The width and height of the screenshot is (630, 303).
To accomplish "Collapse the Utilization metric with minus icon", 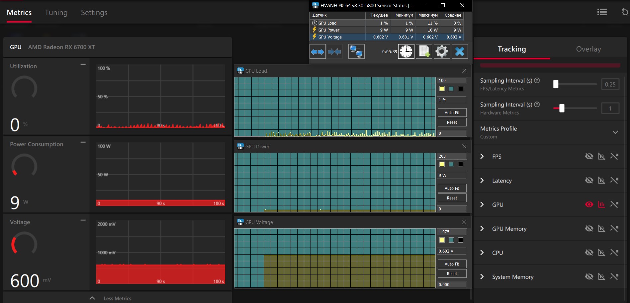I will point(83,64).
